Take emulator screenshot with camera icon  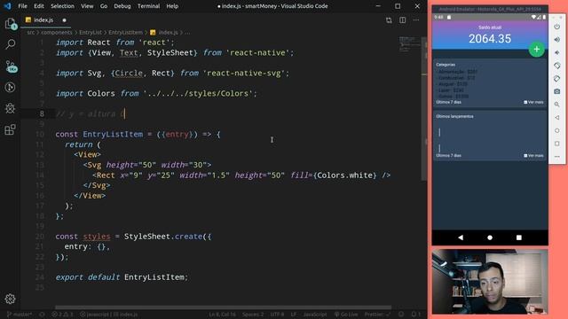tap(556, 91)
